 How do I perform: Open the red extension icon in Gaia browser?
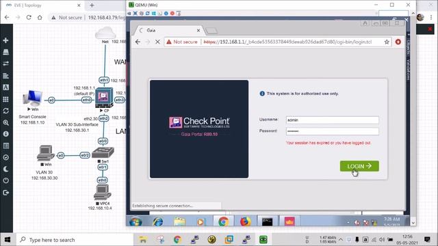tap(398, 42)
